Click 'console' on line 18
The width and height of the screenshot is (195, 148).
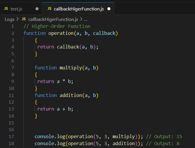[x=44, y=144]
